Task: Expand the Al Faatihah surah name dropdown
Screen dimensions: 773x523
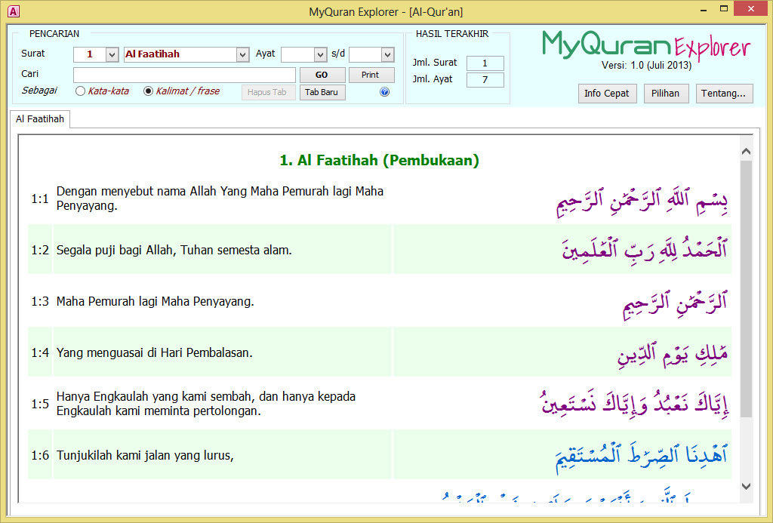Action: tap(242, 54)
